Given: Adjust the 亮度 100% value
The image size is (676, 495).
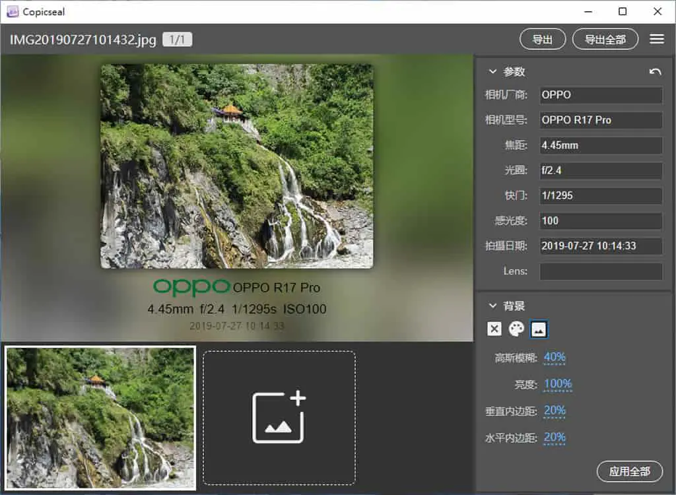Looking at the screenshot, I should point(558,383).
